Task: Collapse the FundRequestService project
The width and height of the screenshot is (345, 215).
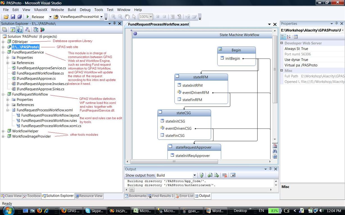Action: 3,52
